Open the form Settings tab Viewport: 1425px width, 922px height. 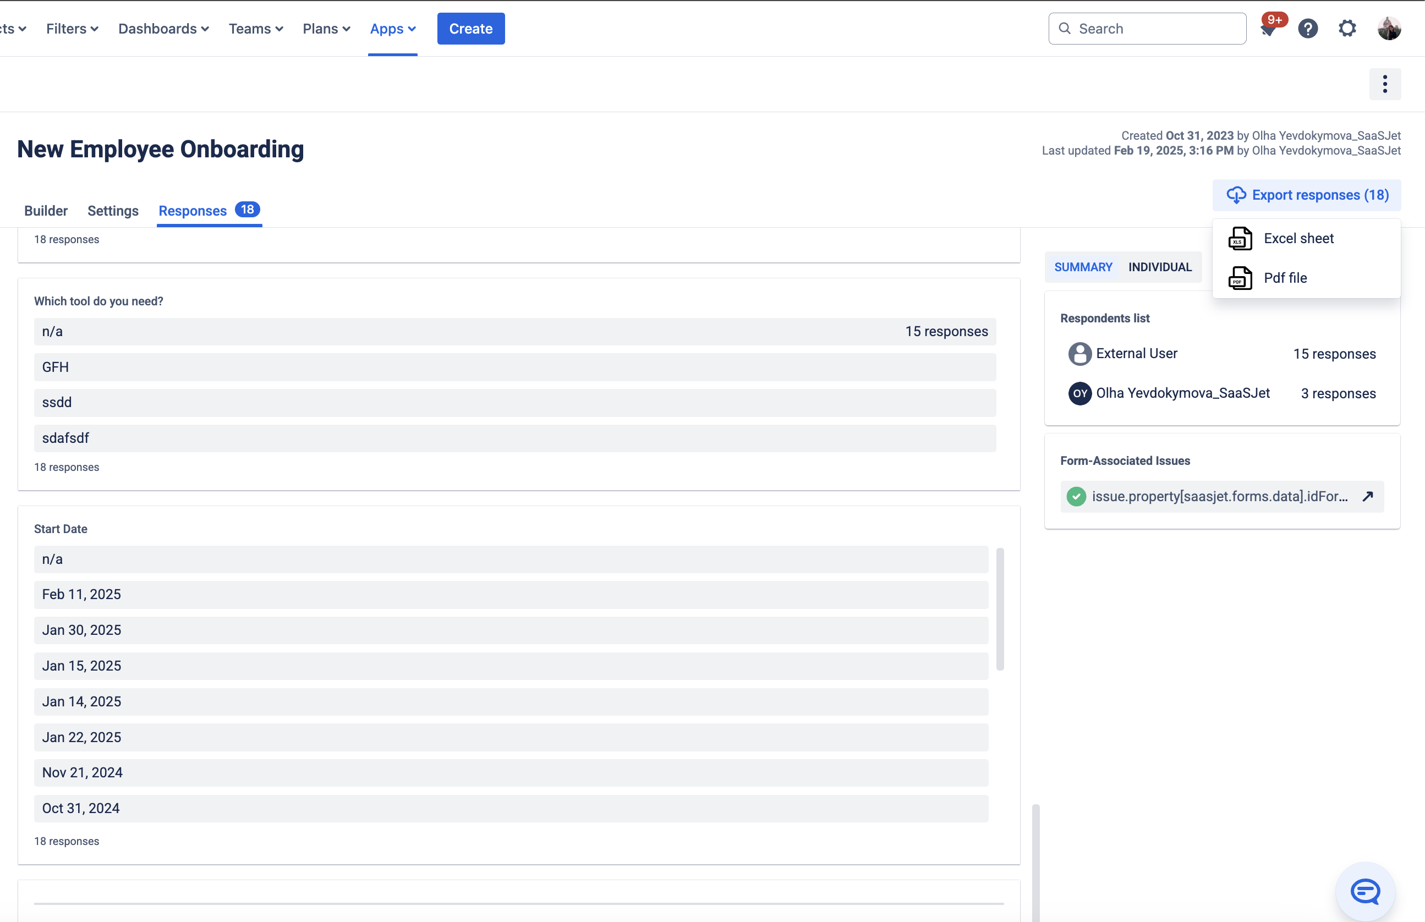pos(113,210)
